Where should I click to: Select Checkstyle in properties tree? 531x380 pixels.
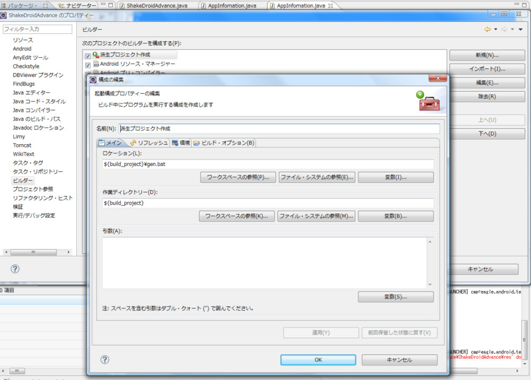click(x=26, y=66)
